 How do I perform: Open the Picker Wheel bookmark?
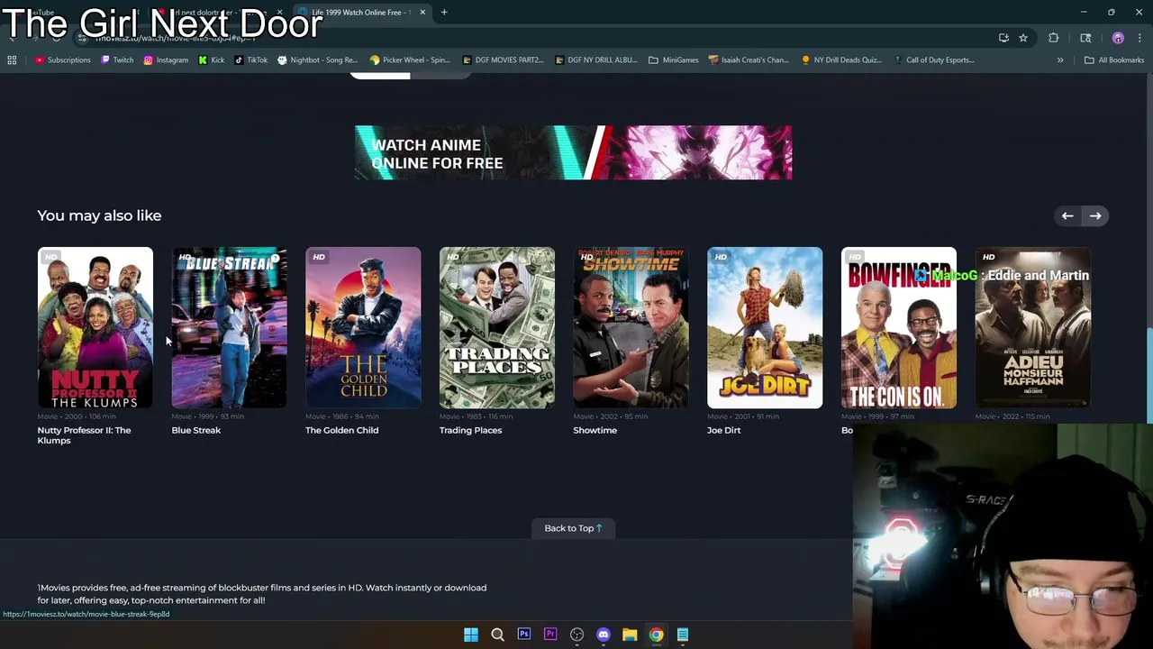tap(410, 60)
